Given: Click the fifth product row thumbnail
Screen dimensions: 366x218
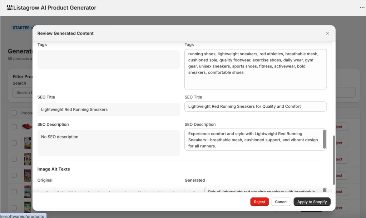Looking at the screenshot, I should click(x=28, y=192).
